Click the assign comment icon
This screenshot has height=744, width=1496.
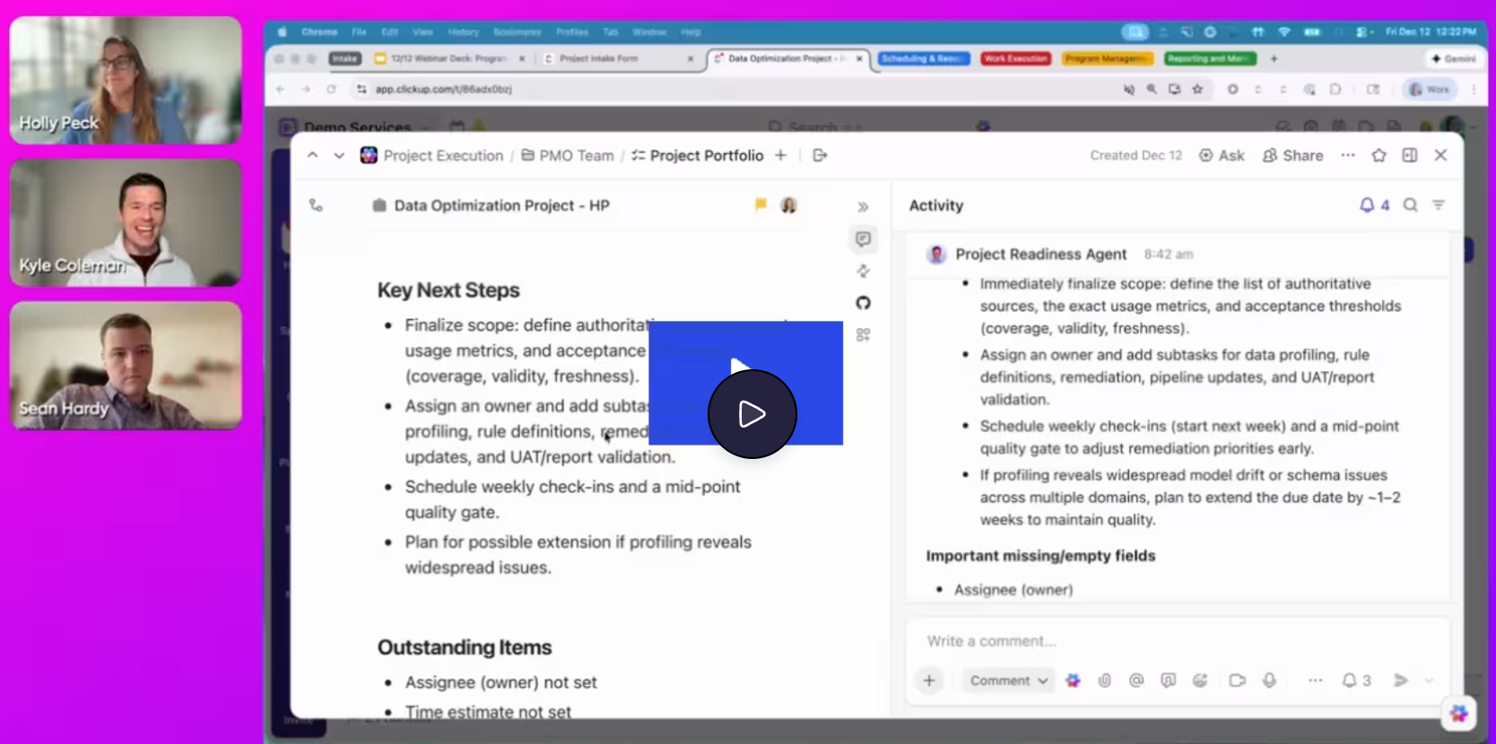[x=1168, y=680]
